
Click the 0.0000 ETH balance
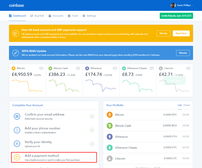pyautogui.click(x=170, y=137)
